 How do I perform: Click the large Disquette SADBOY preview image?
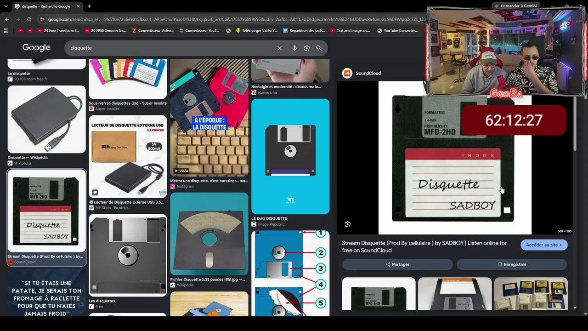(455, 158)
